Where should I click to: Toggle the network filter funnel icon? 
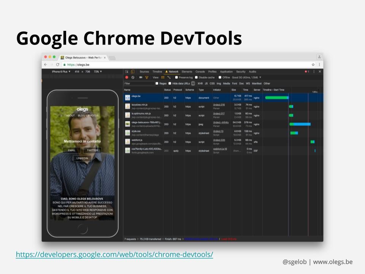point(147,77)
